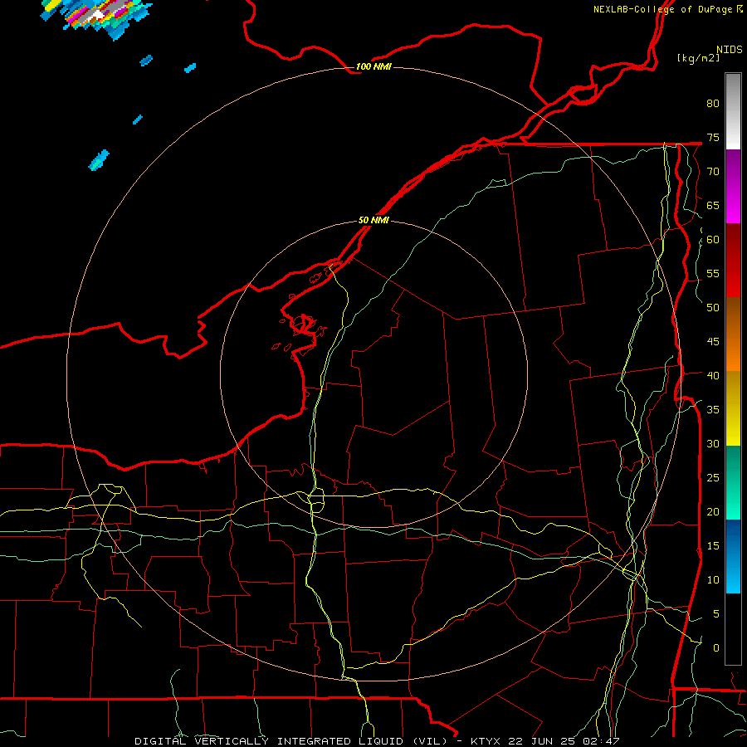
Task: Click the scale value 50
Action: (x=713, y=308)
